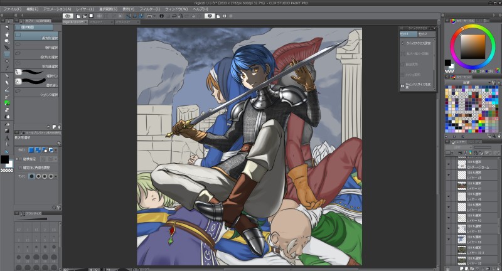
Task: Select the Zoom magnifier tool
Action: pos(7,28)
